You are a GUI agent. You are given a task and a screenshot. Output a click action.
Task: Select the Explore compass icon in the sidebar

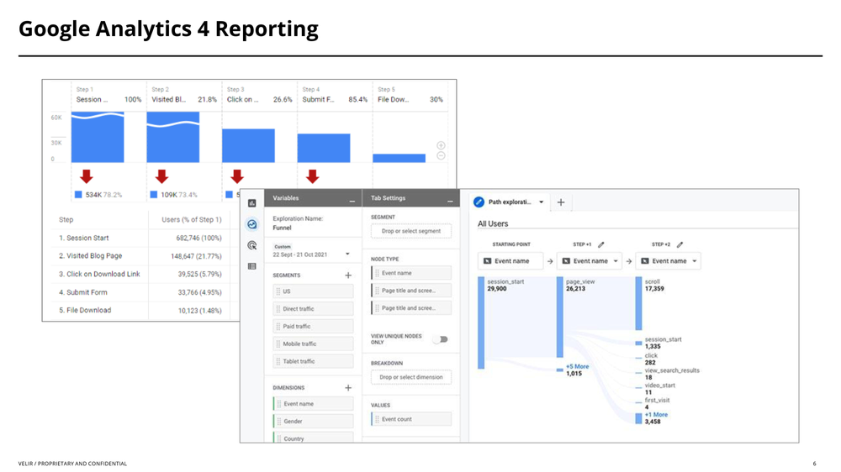click(252, 224)
